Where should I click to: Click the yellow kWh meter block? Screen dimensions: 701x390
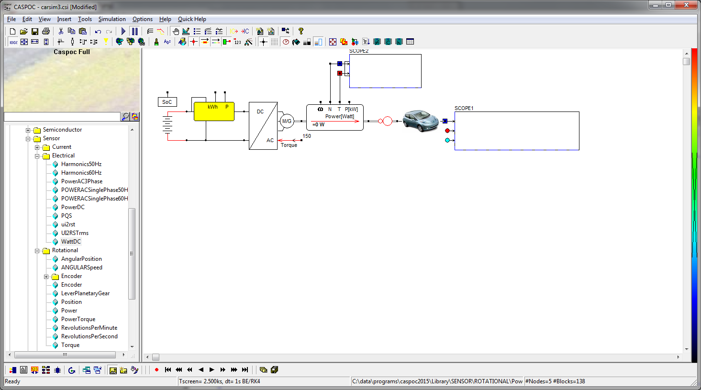214,111
